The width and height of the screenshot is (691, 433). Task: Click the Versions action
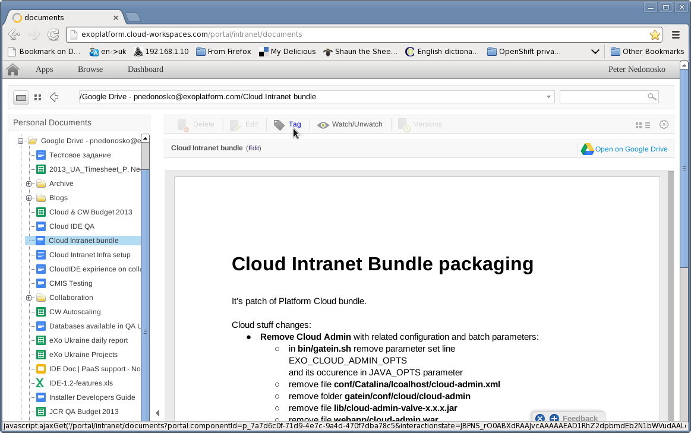pyautogui.click(x=419, y=125)
